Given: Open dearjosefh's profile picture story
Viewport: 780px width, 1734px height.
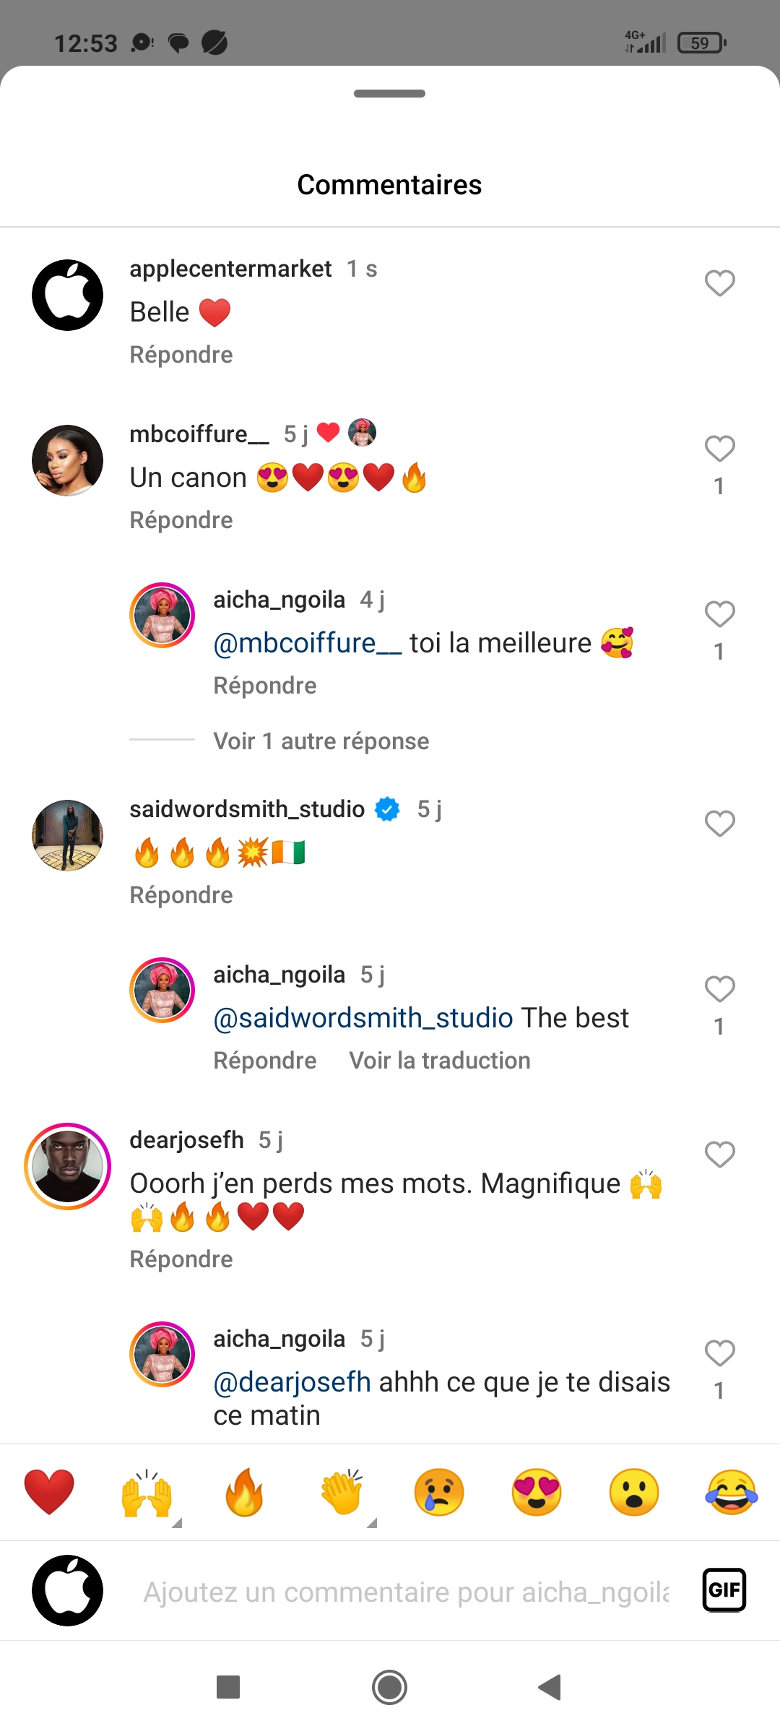Looking at the screenshot, I should [68, 1166].
